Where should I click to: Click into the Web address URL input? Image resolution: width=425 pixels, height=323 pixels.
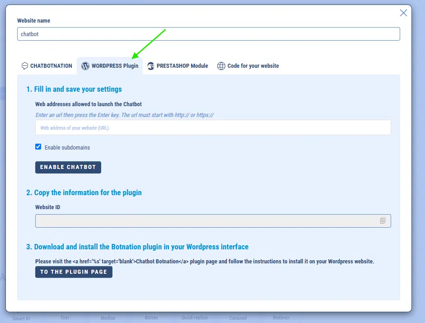click(213, 128)
